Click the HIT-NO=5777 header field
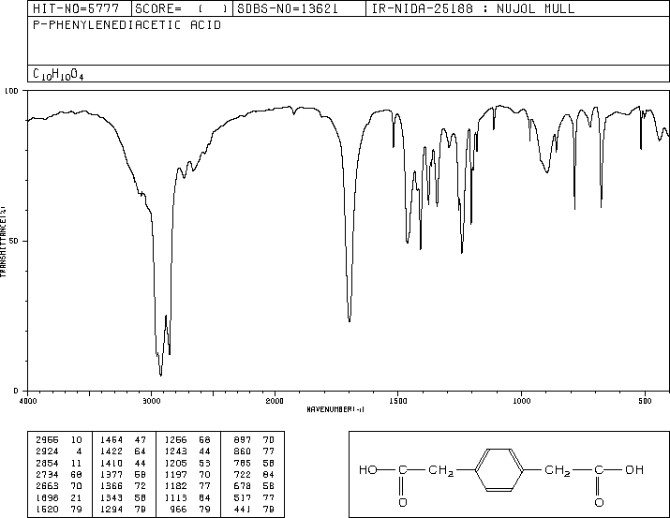This screenshot has height=518, width=670. point(76,8)
